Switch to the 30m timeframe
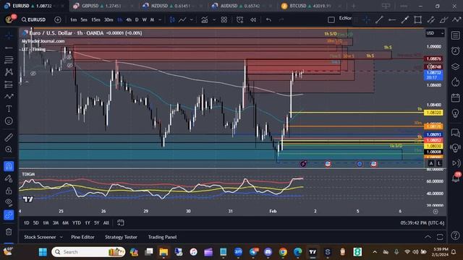 [109, 19]
